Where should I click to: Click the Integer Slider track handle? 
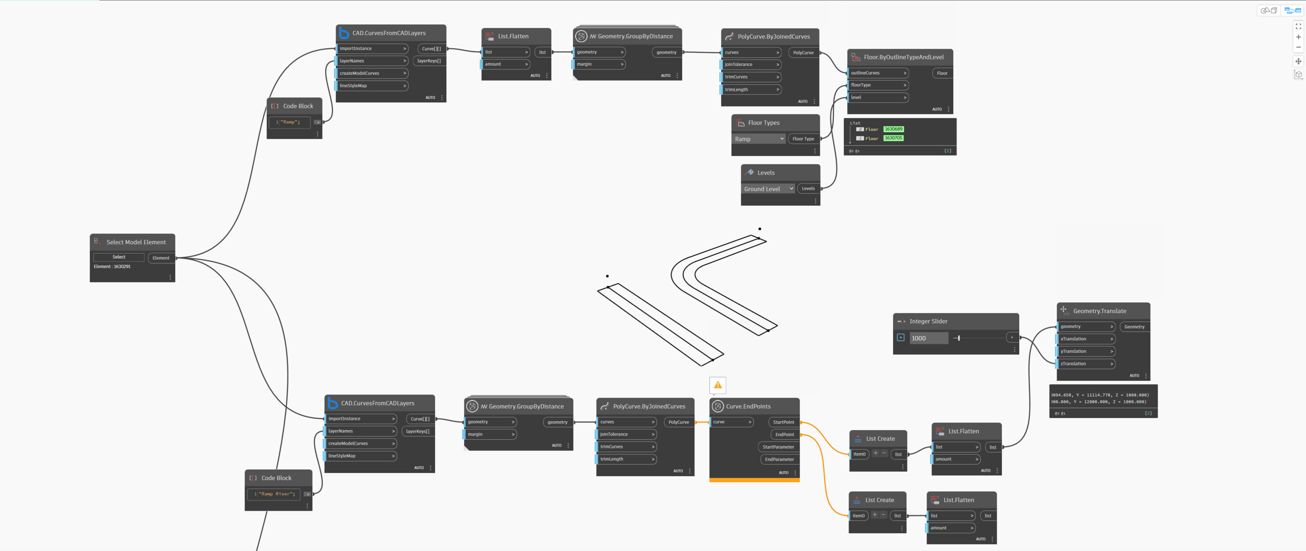pyautogui.click(x=959, y=338)
